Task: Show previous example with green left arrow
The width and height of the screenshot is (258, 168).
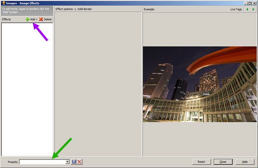Action: pyautogui.click(x=247, y=9)
